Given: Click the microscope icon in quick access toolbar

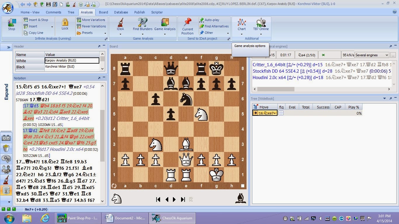Looking at the screenshot, I should (74, 4).
